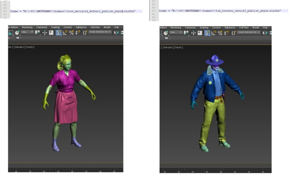Toggle Facets shading in rose_marigold viewport
The width and height of the screenshot is (291, 177).
point(29,47)
